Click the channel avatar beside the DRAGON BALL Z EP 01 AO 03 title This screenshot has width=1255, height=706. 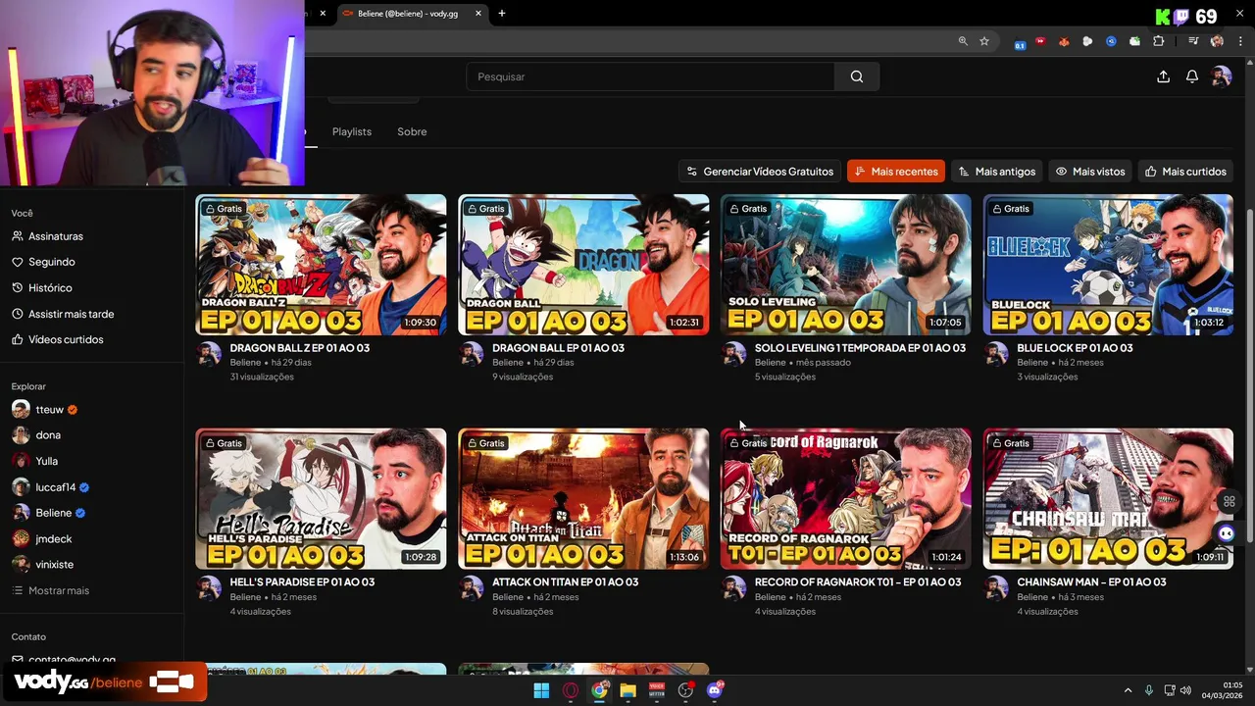(210, 354)
